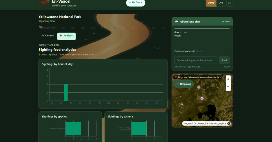Click the Send chat button

pyautogui.click(x=224, y=60)
